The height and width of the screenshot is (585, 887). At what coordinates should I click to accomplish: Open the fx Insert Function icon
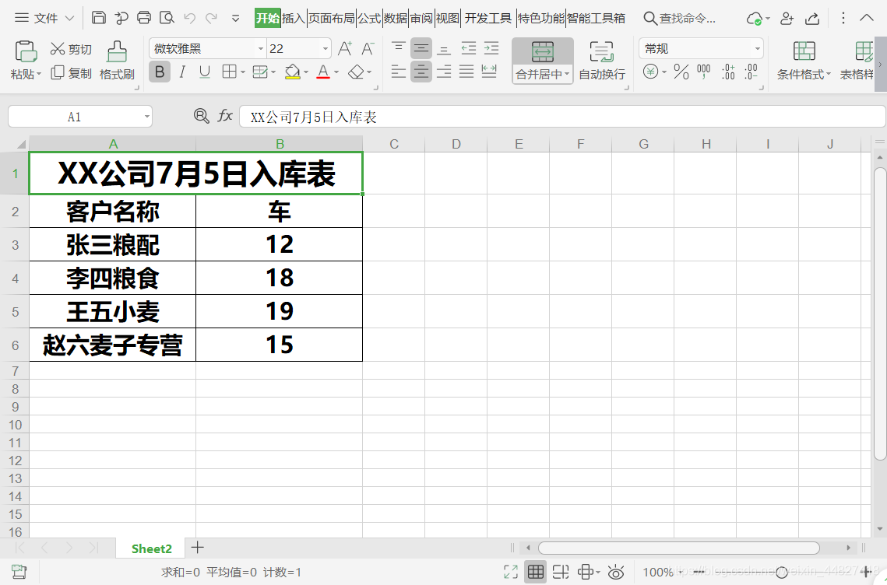point(224,115)
